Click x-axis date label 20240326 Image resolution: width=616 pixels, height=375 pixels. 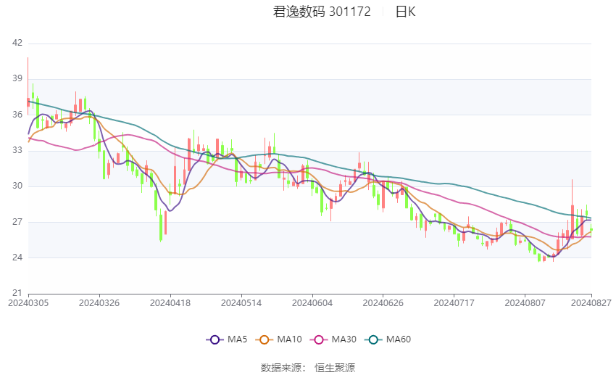pos(99,303)
